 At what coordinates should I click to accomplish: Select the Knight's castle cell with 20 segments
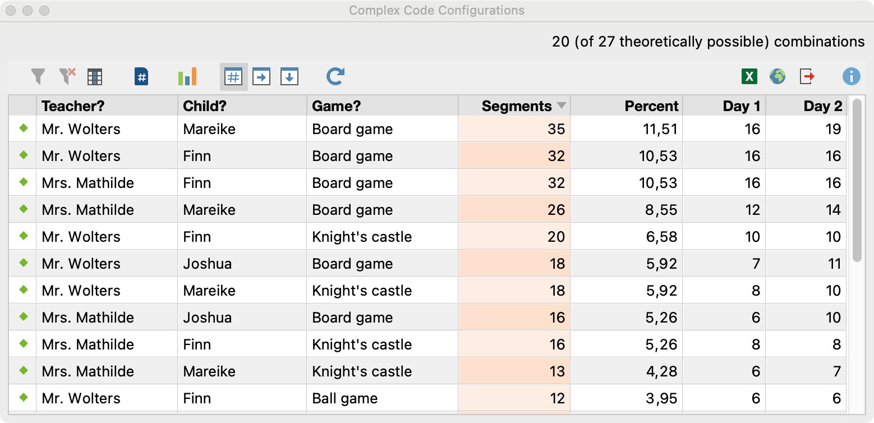381,237
